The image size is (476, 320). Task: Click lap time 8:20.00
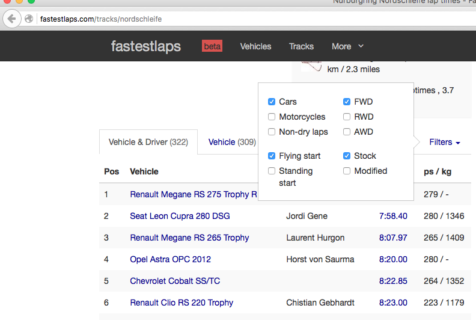click(x=393, y=259)
